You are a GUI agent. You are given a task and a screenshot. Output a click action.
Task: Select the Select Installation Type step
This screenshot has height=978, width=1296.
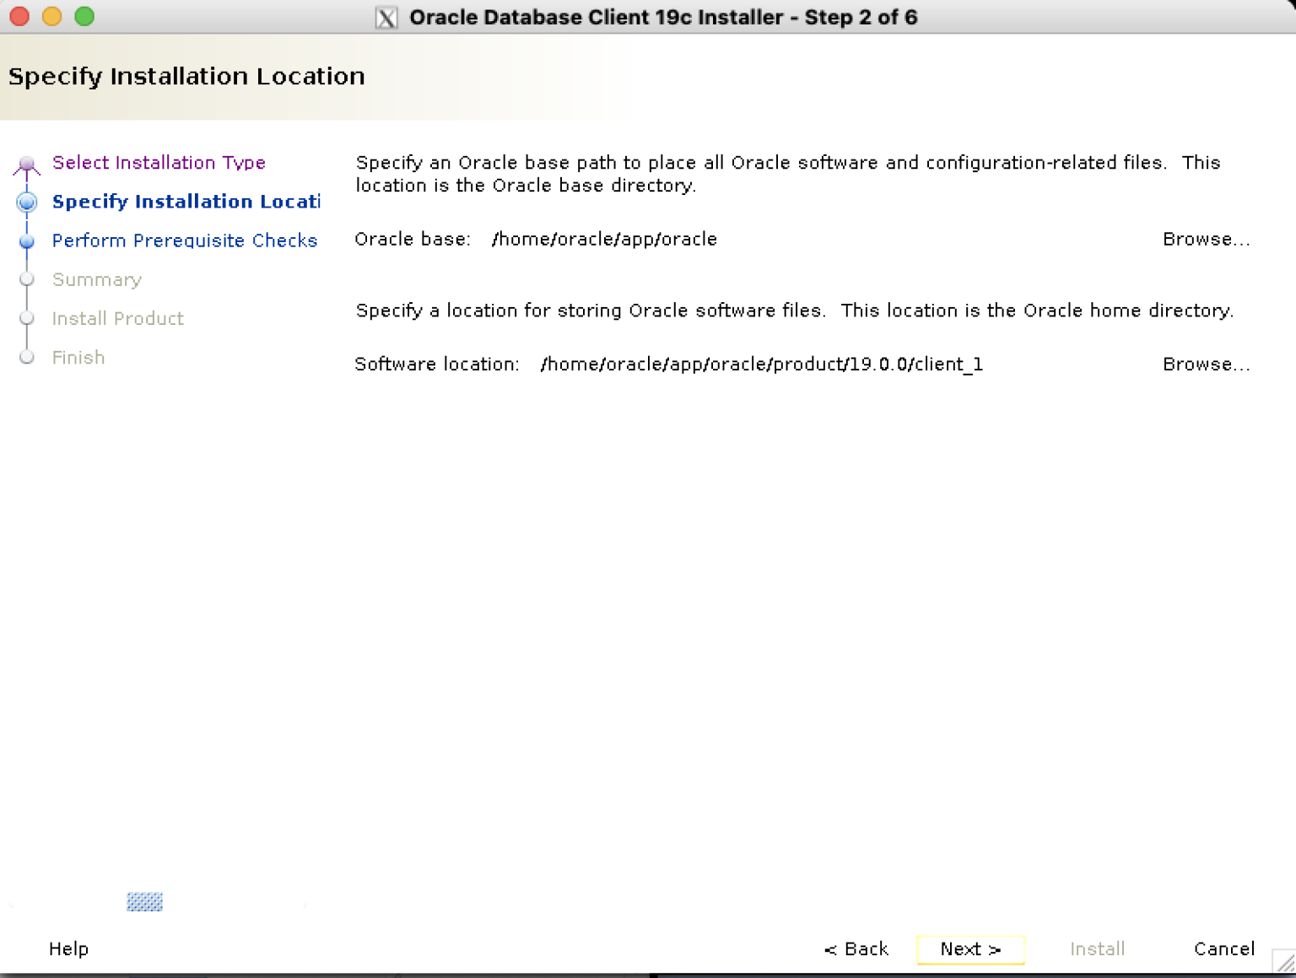click(x=159, y=163)
